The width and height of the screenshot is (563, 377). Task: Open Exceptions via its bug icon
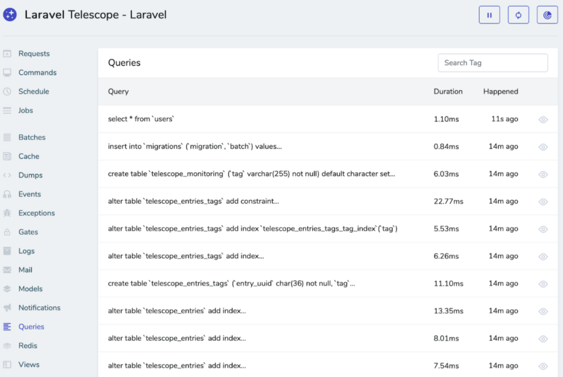pyautogui.click(x=7, y=213)
